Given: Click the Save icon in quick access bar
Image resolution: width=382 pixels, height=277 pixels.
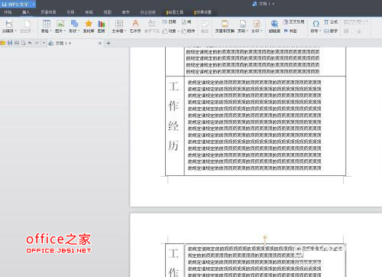Looking at the screenshot, I should 10,43.
